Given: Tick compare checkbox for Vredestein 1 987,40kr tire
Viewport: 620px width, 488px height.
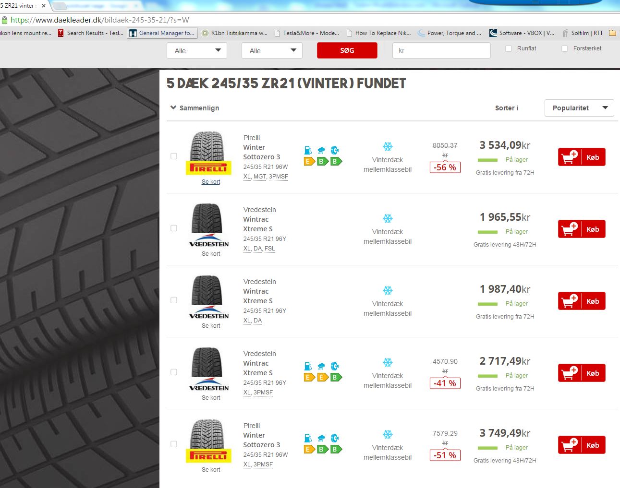Looking at the screenshot, I should (174, 300).
